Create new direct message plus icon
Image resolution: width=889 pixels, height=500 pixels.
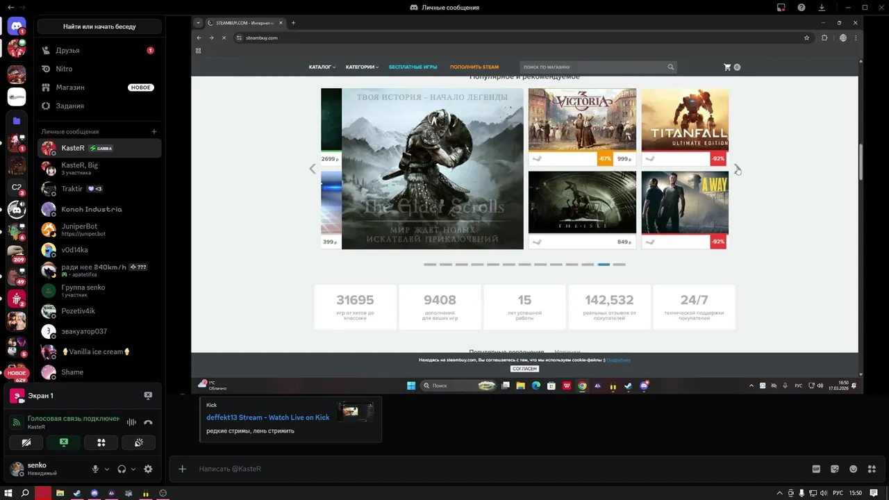[154, 131]
